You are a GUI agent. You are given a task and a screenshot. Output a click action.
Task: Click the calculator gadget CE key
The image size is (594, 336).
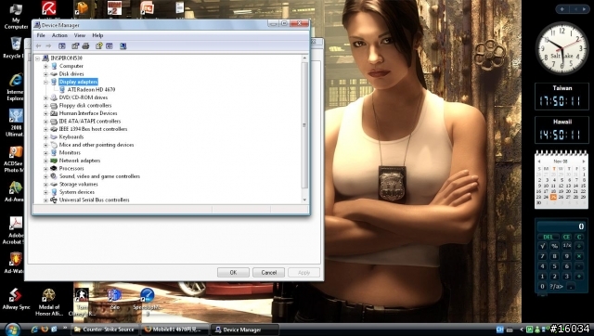pyautogui.click(x=567, y=237)
